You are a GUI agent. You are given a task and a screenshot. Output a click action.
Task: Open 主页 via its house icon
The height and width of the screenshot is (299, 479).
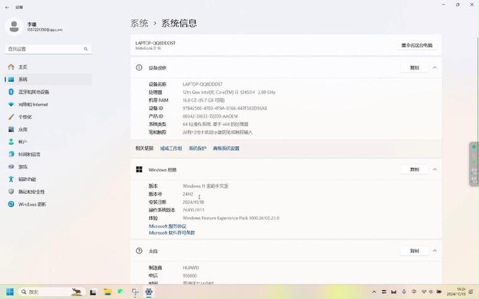[11, 67]
